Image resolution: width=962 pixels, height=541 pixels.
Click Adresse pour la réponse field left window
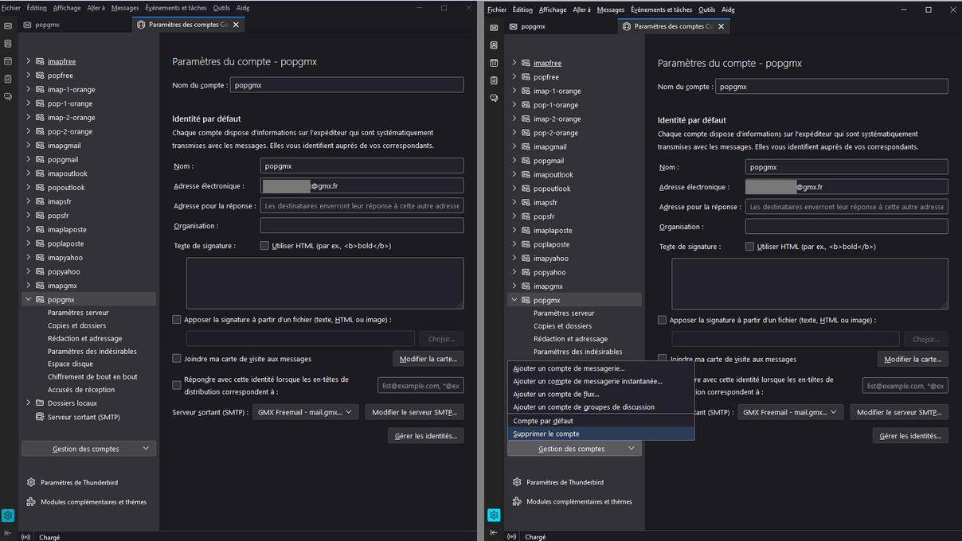[362, 205]
